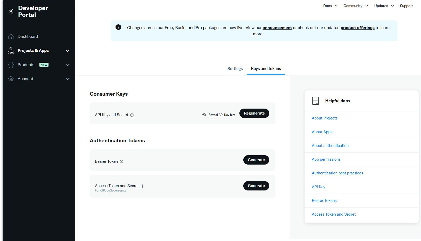This screenshot has height=241, width=421.
Task: Click the announcement banner info icon
Action: pyautogui.click(x=118, y=27)
